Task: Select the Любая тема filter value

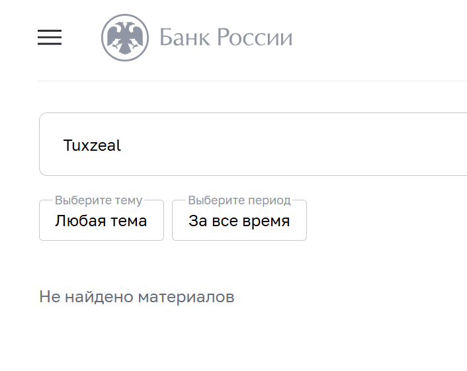Action: pyautogui.click(x=101, y=221)
